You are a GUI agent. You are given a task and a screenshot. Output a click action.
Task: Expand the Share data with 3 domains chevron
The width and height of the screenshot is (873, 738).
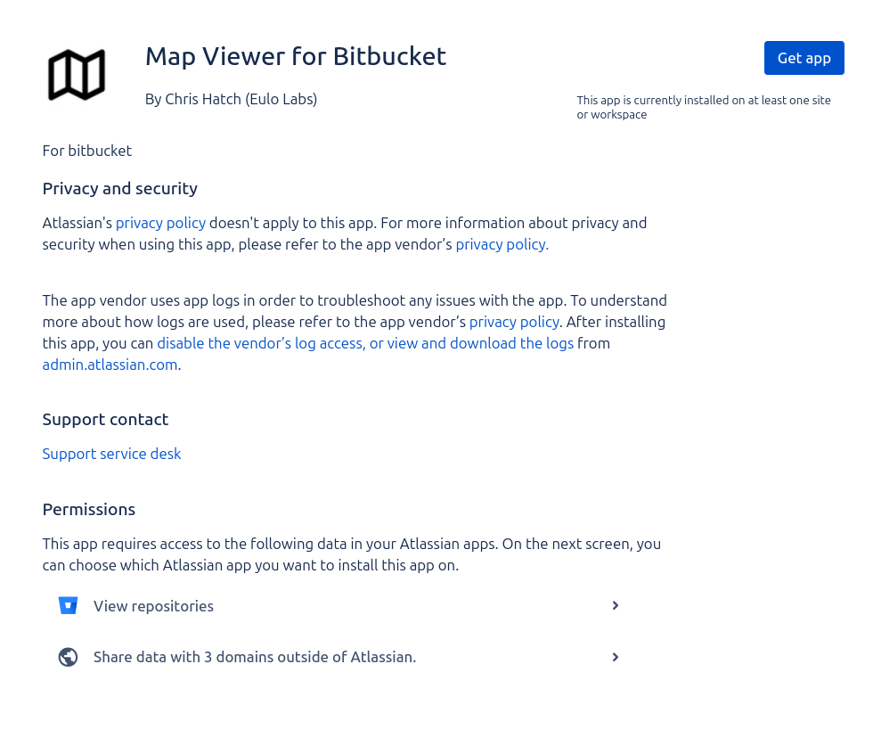pos(615,658)
